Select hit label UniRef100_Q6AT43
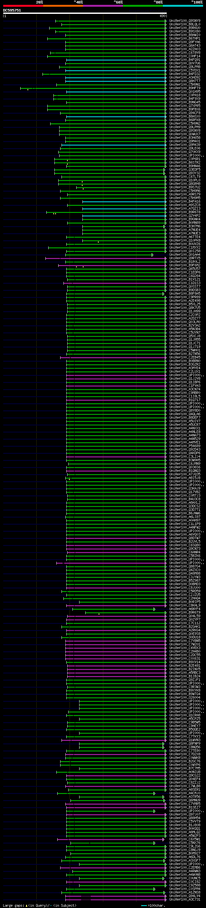 click(x=185, y=45)
